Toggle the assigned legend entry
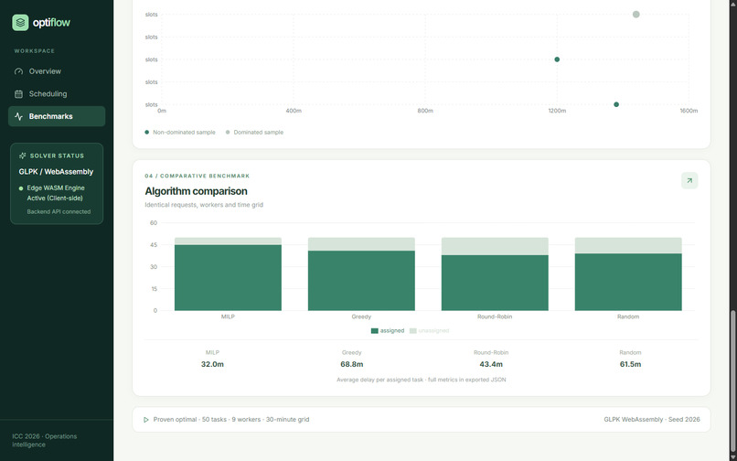This screenshot has width=737, height=461. pyautogui.click(x=388, y=331)
